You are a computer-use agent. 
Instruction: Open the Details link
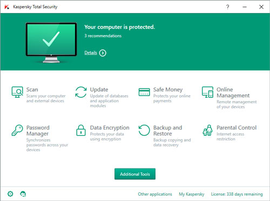click(91, 52)
